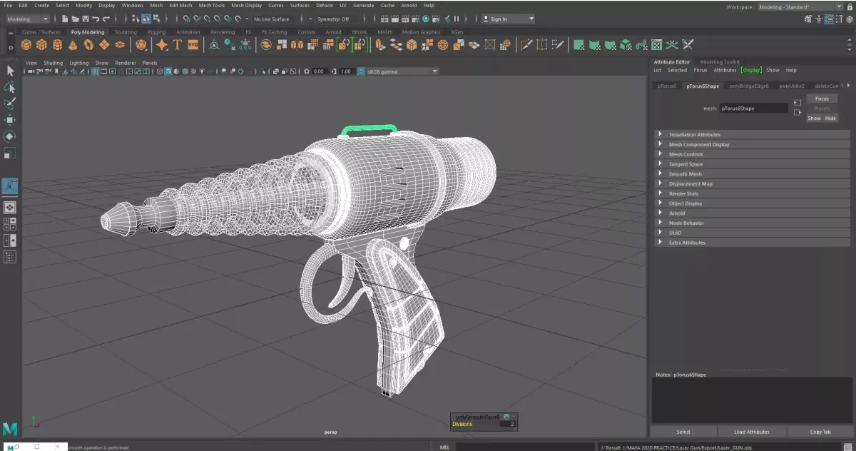Switch to the four-view panel layout
The width and height of the screenshot is (856, 451).
coord(10,223)
